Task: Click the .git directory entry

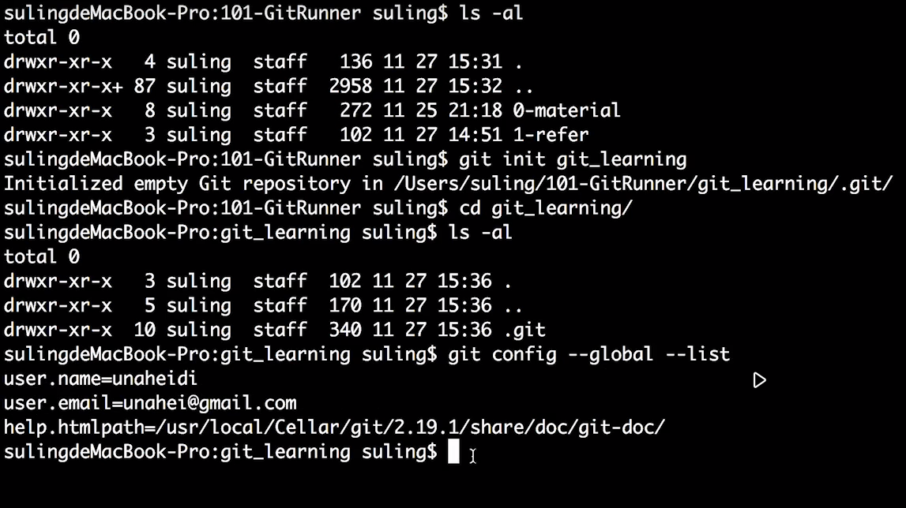Action: point(524,331)
